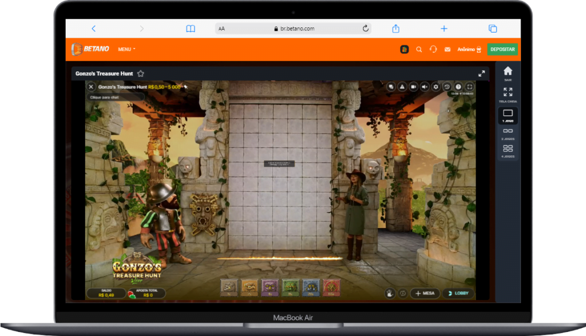Open the game help question mark
586x336 pixels.
click(458, 87)
